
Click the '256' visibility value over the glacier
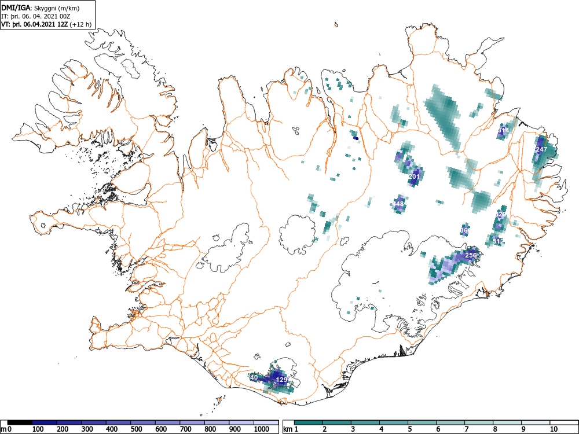coord(471,255)
